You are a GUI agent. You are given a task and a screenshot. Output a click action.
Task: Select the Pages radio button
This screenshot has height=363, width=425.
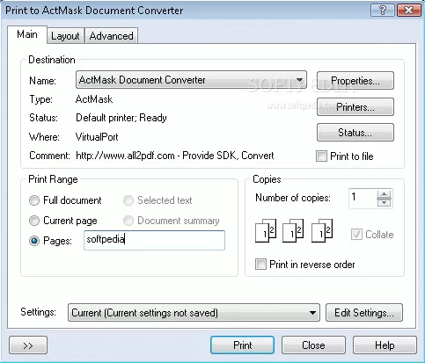click(x=34, y=241)
